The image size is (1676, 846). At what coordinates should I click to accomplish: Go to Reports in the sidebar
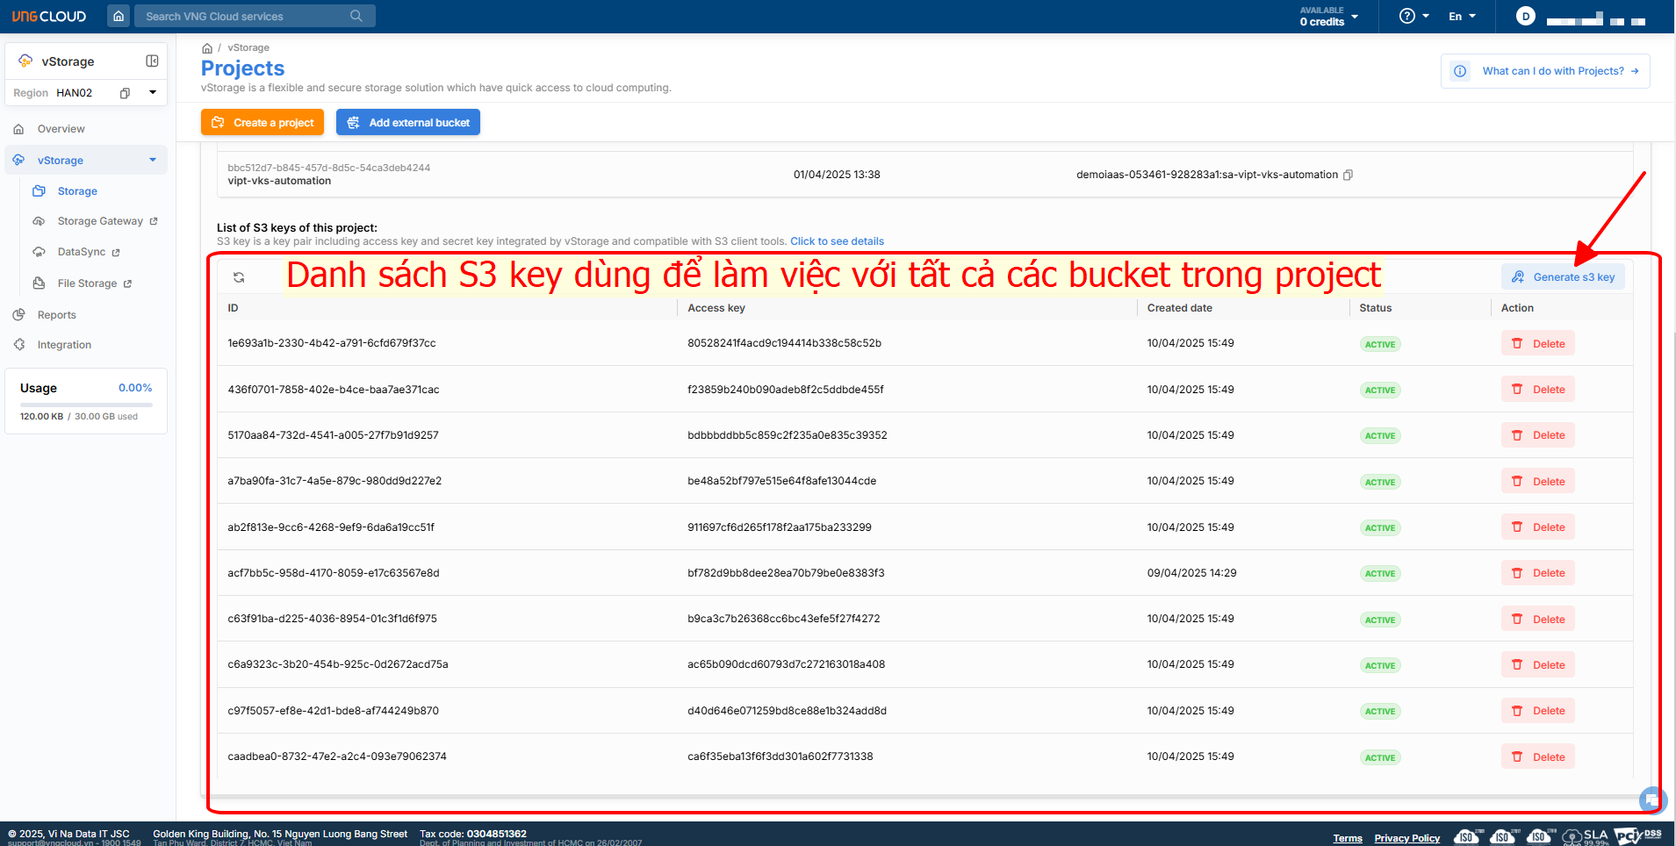56,315
